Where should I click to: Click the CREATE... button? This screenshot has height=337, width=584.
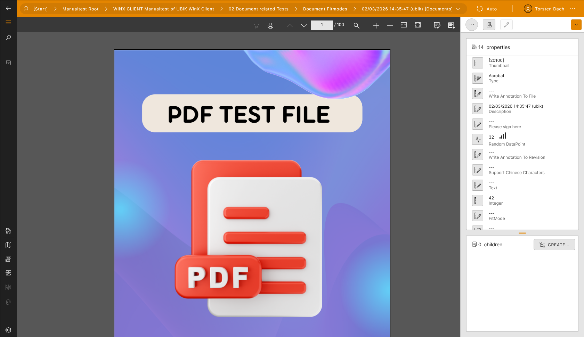(554, 245)
